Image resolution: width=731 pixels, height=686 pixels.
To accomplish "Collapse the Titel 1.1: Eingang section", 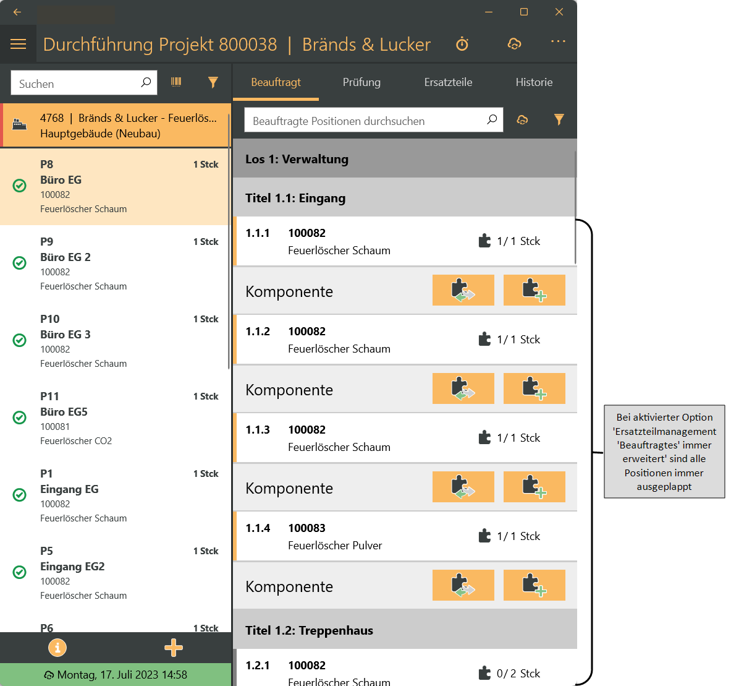I will 404,198.
